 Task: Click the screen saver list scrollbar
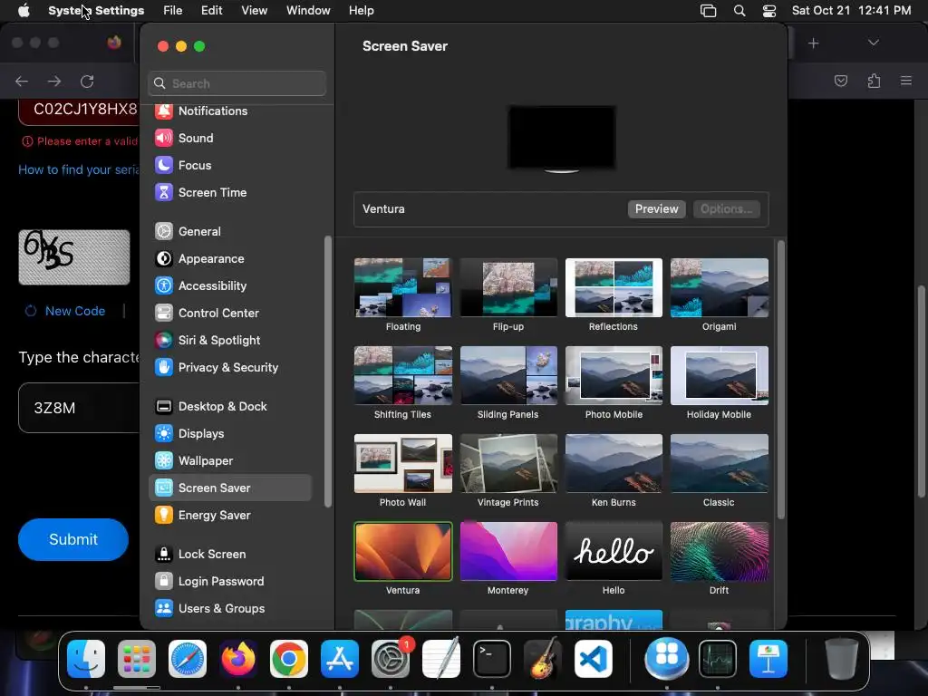[780, 380]
